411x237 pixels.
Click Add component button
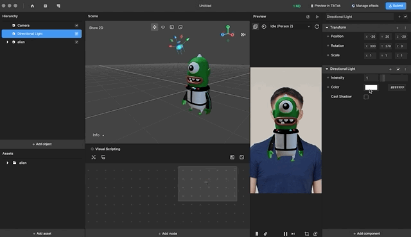click(367, 234)
